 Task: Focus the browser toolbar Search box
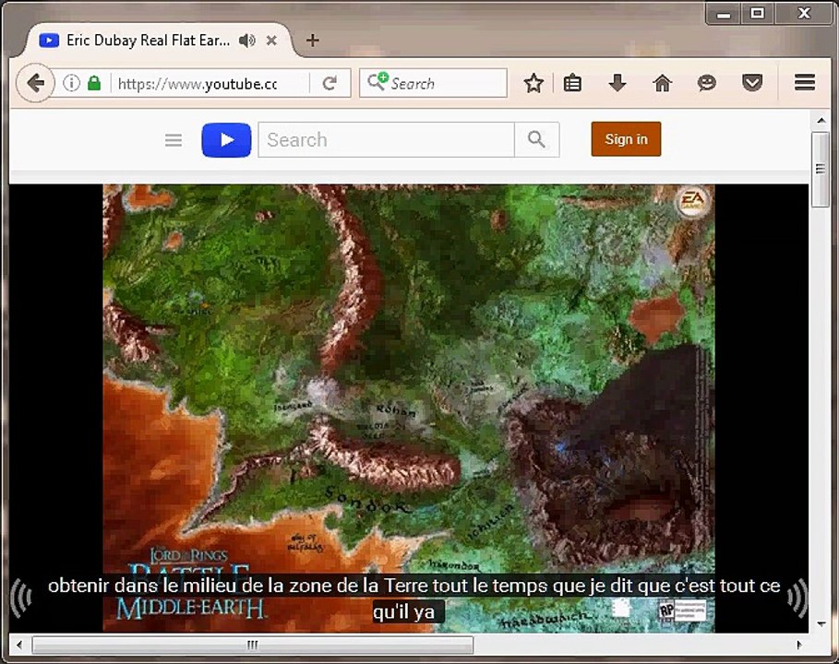(433, 83)
